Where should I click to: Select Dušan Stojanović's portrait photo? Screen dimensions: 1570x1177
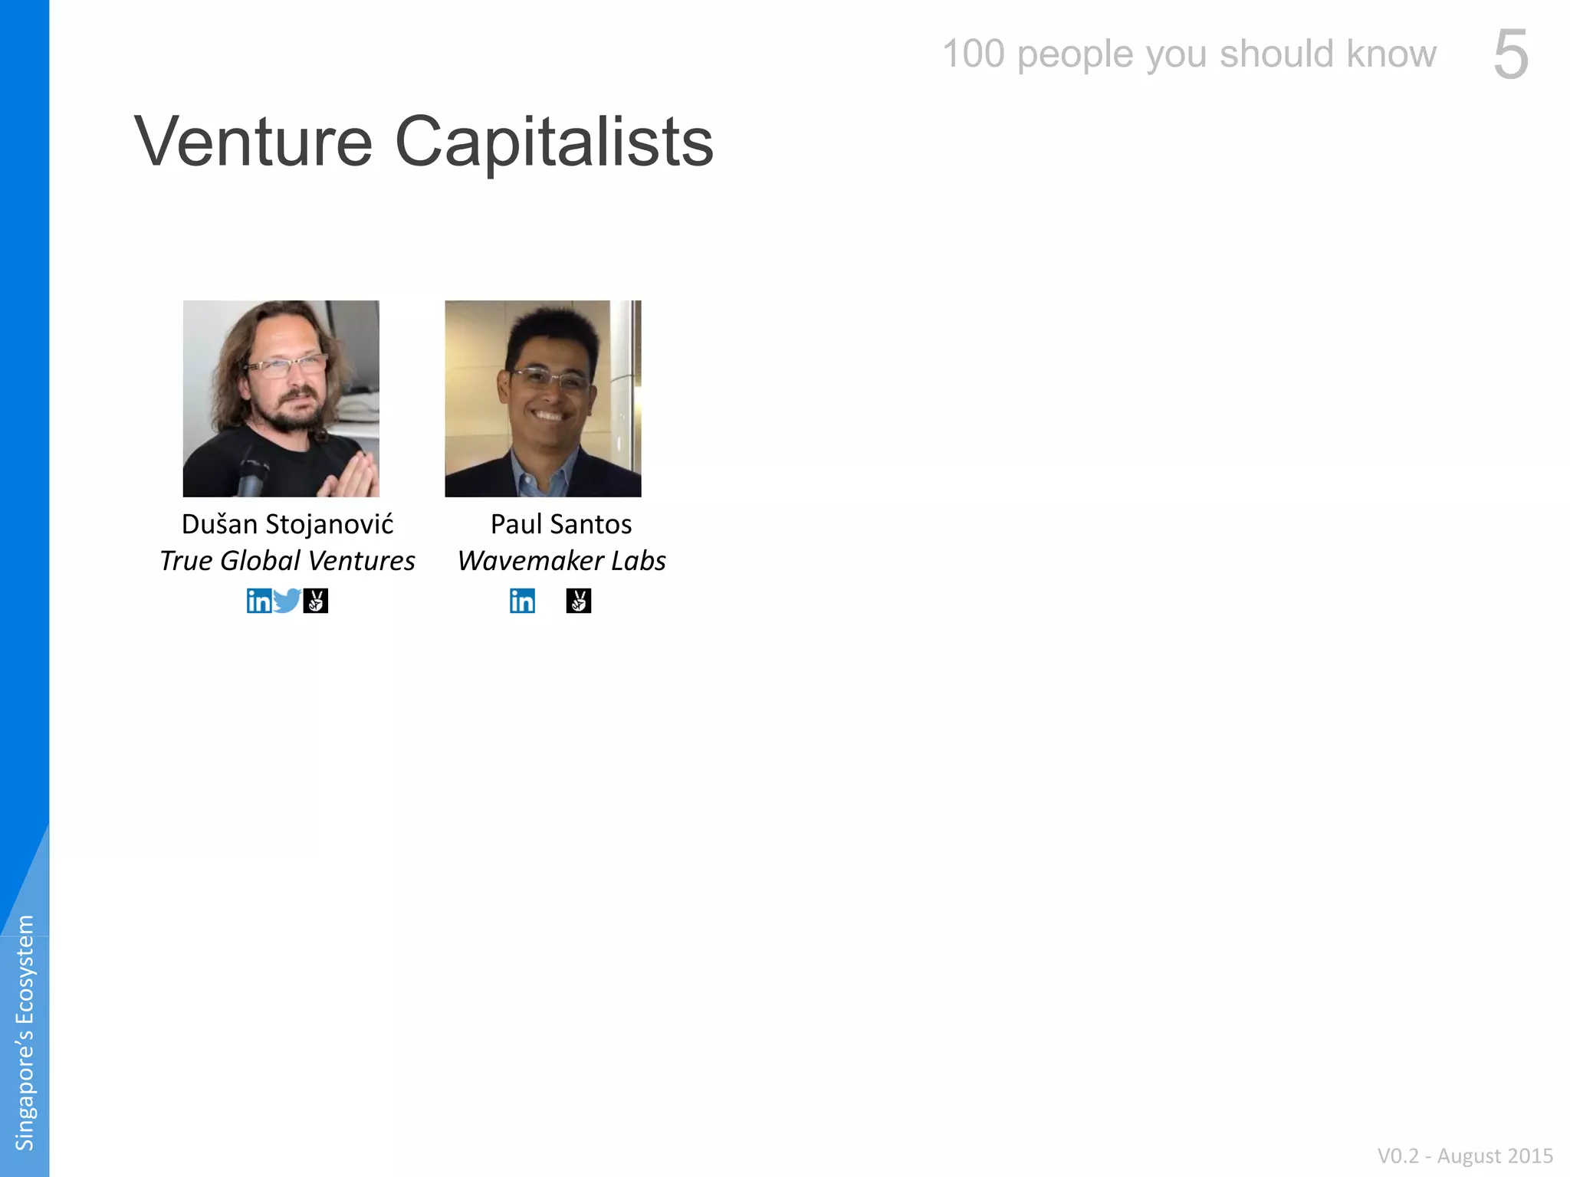[x=281, y=398]
